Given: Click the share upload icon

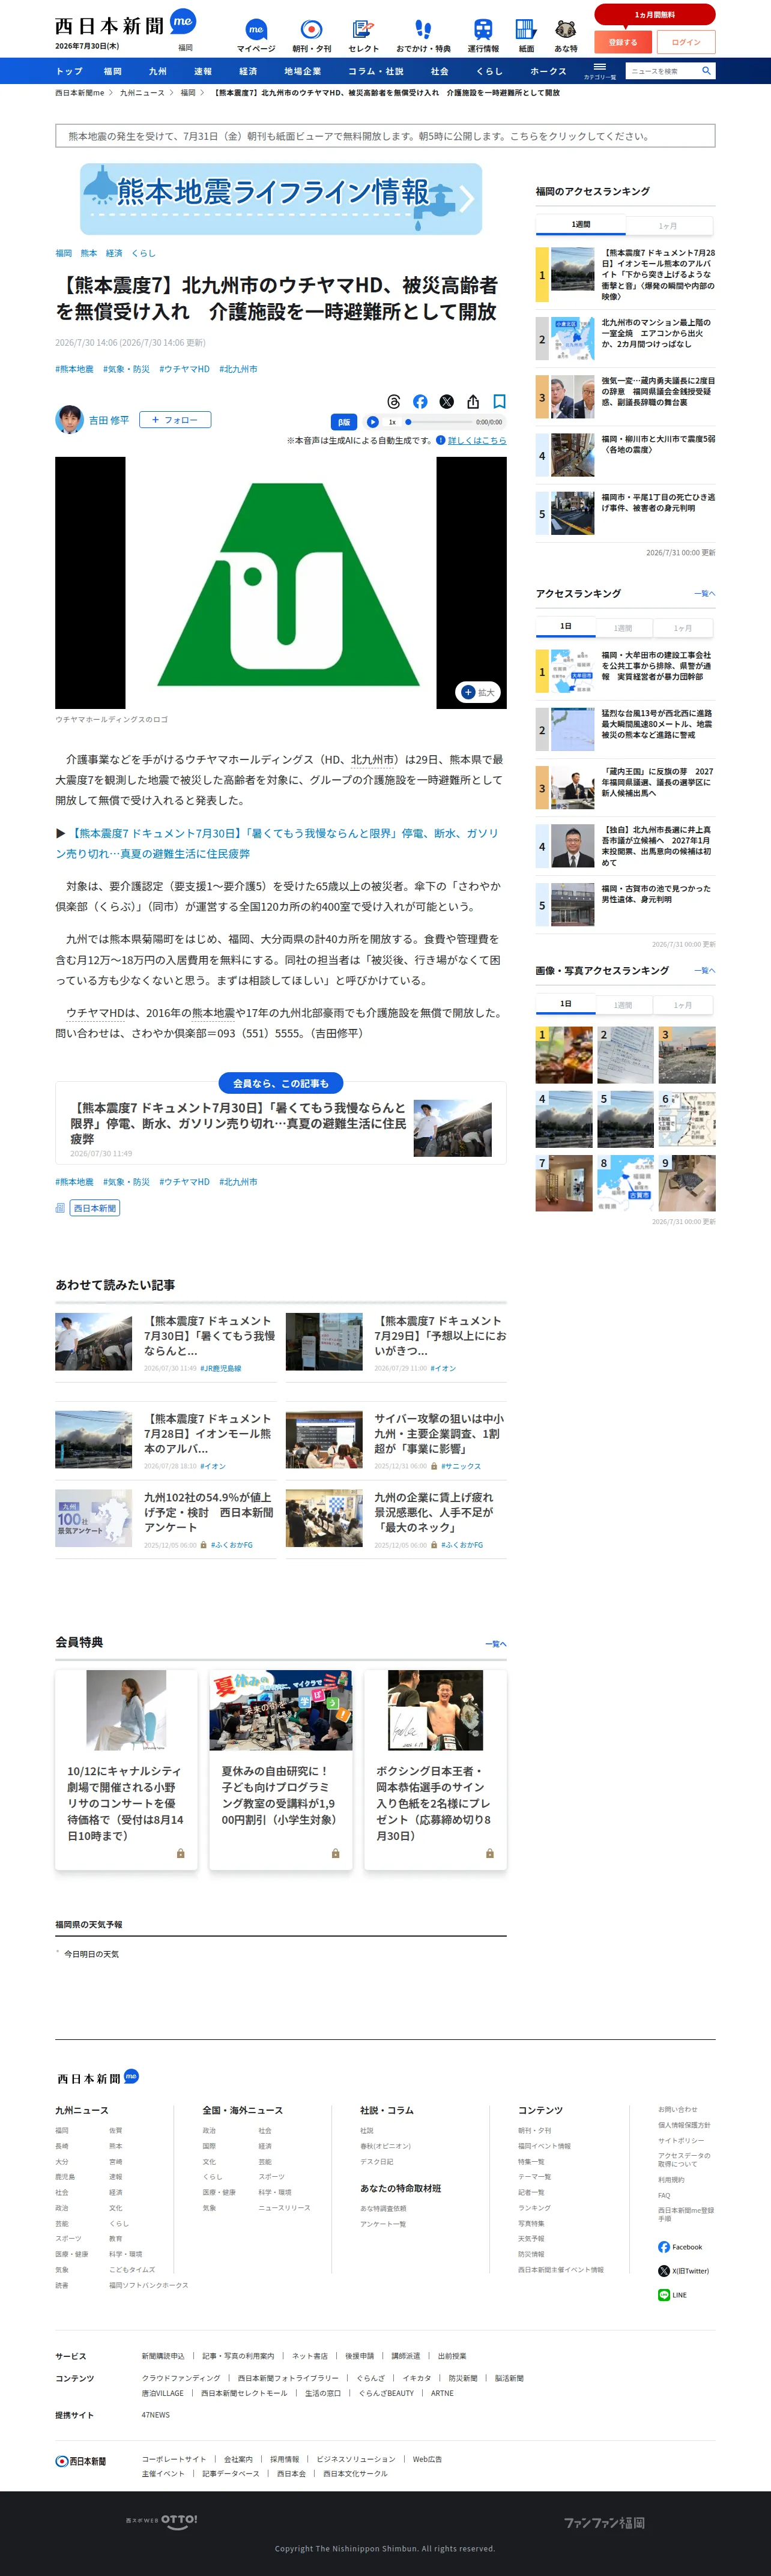Looking at the screenshot, I should click(473, 401).
